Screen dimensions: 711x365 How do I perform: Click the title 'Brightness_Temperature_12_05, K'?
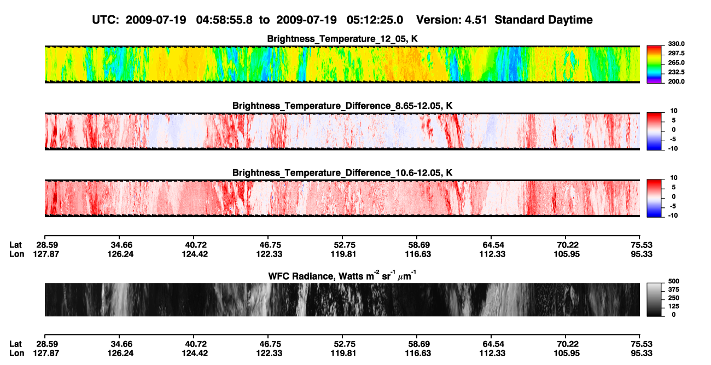pyautogui.click(x=342, y=39)
